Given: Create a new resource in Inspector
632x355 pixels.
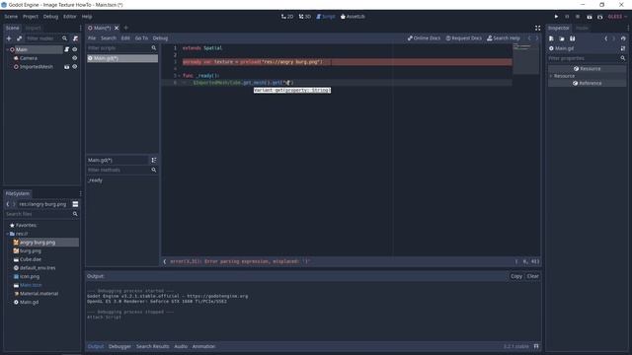Looking at the screenshot, I should pyautogui.click(x=551, y=38).
